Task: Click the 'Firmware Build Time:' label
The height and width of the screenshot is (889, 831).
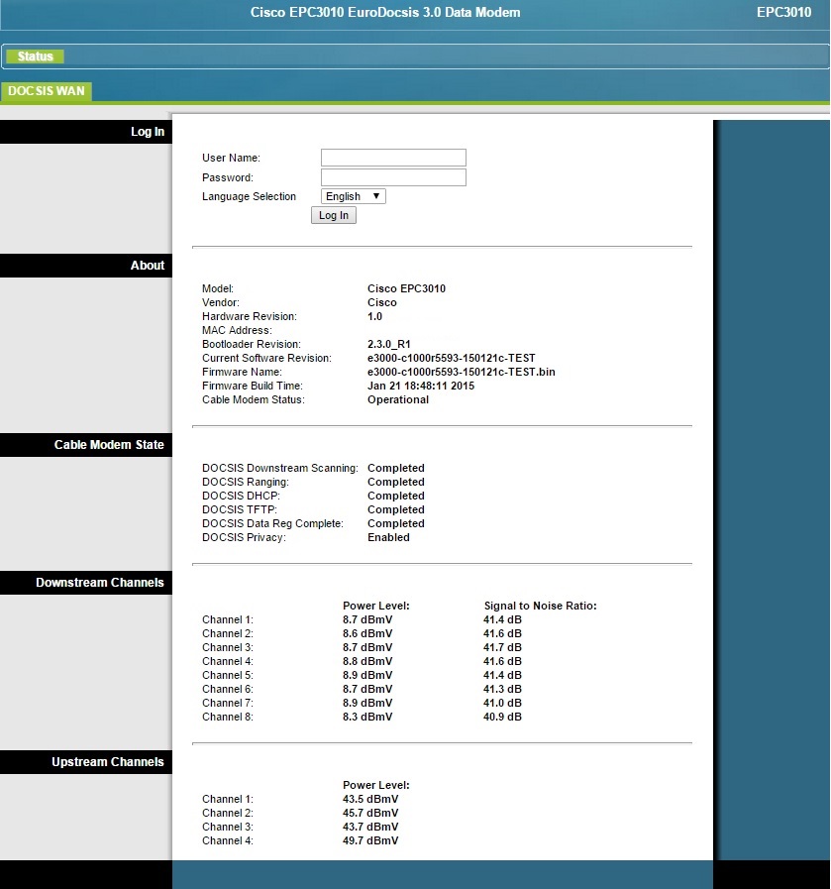Action: [253, 387]
